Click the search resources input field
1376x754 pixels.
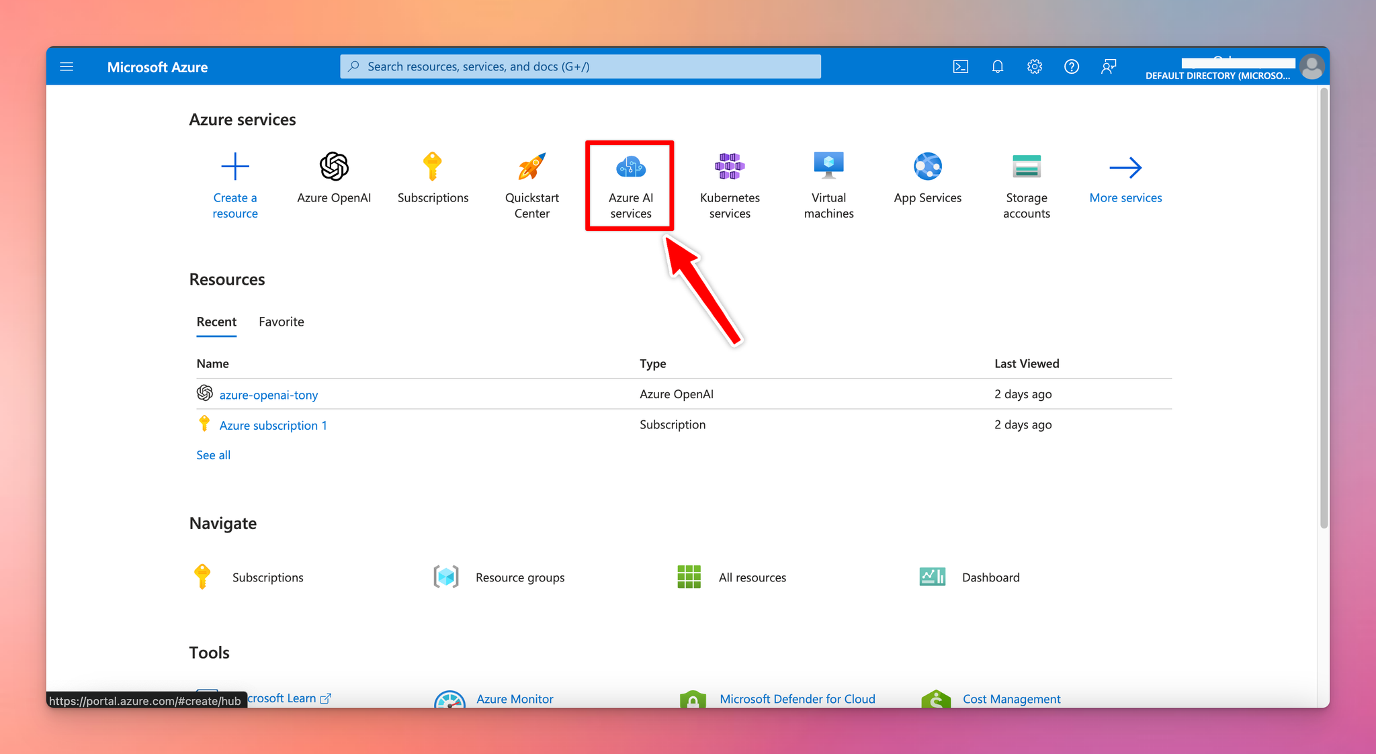tap(580, 66)
